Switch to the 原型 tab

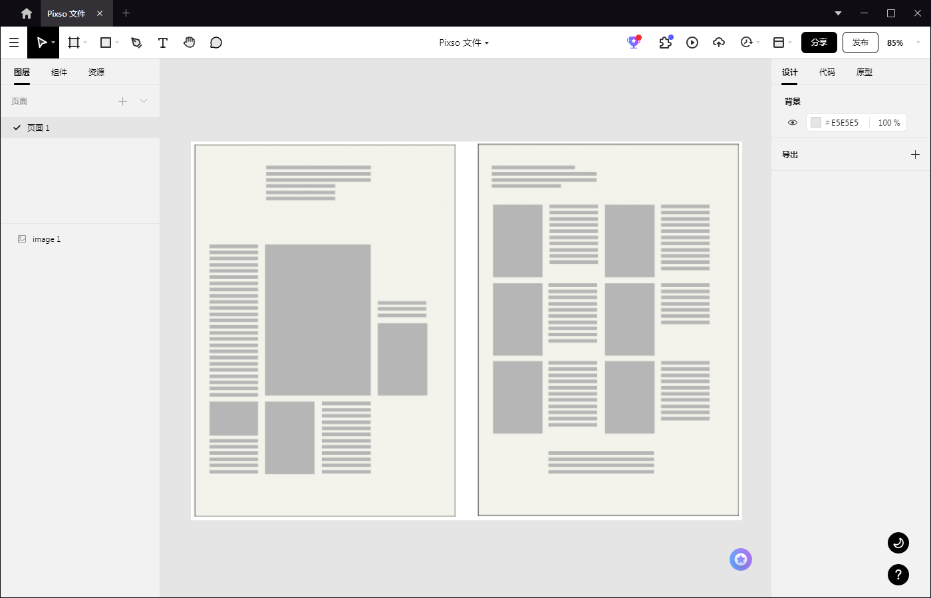pos(864,72)
